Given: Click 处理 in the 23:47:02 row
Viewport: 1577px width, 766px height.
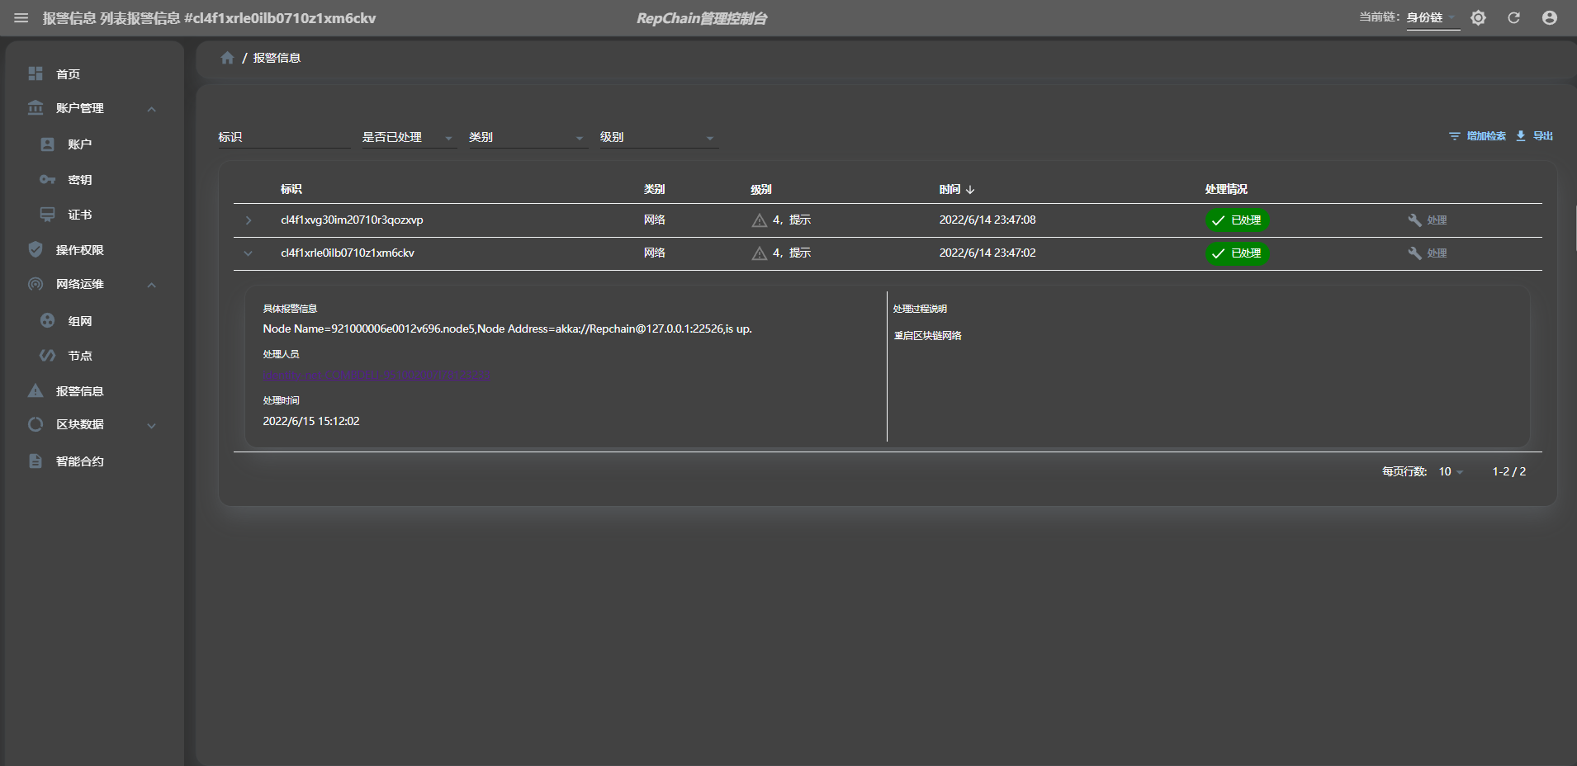Looking at the screenshot, I should coord(1428,253).
